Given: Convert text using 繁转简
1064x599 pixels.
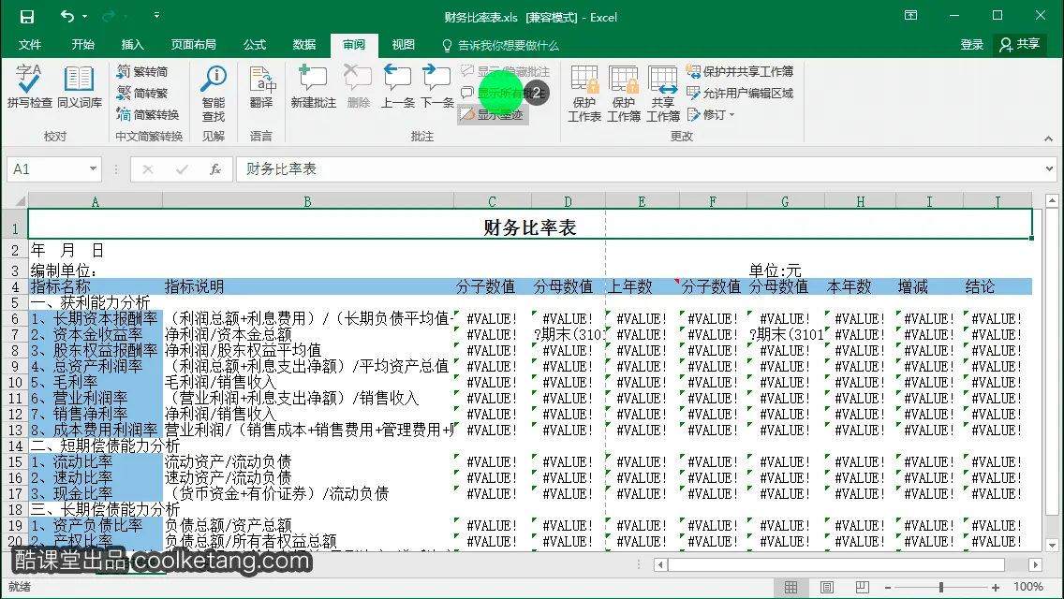Looking at the screenshot, I should coord(142,71).
